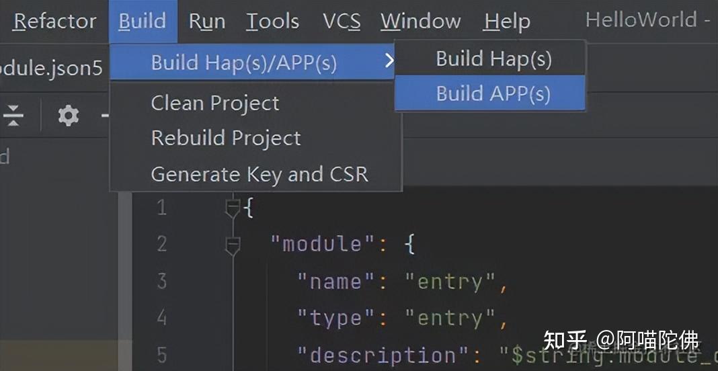The image size is (718, 371).
Task: Open the Window menu
Action: pos(421,22)
